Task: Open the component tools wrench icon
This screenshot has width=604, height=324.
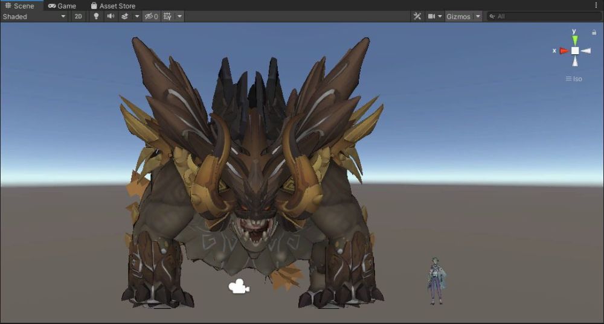Action: tap(417, 16)
